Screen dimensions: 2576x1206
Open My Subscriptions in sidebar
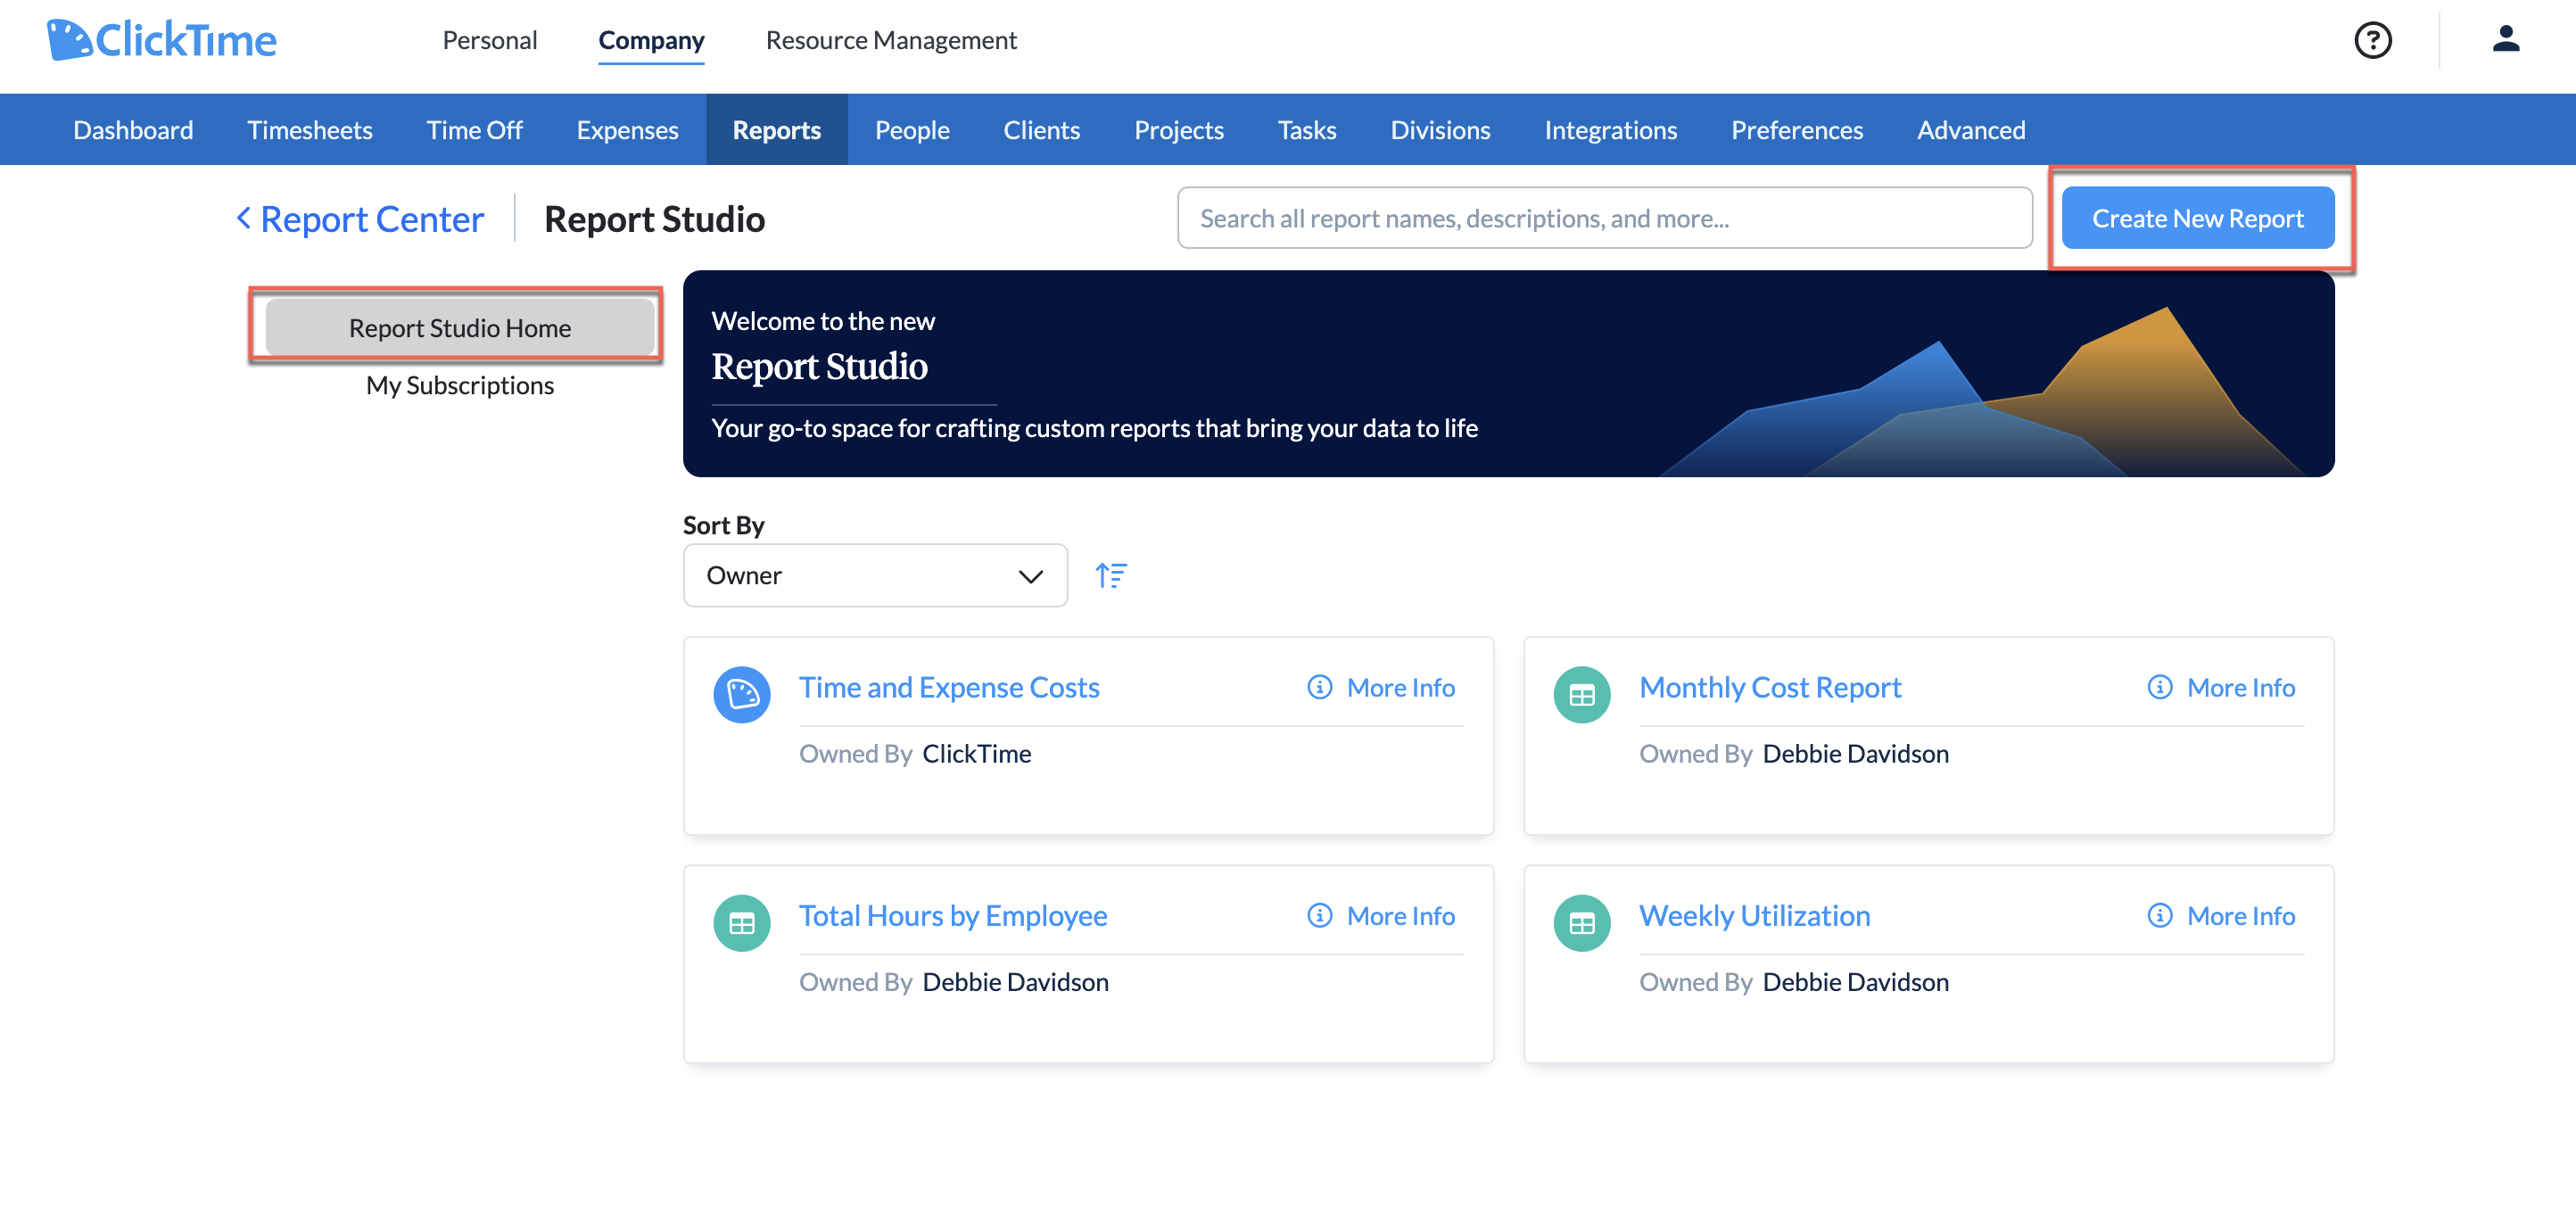coord(460,385)
